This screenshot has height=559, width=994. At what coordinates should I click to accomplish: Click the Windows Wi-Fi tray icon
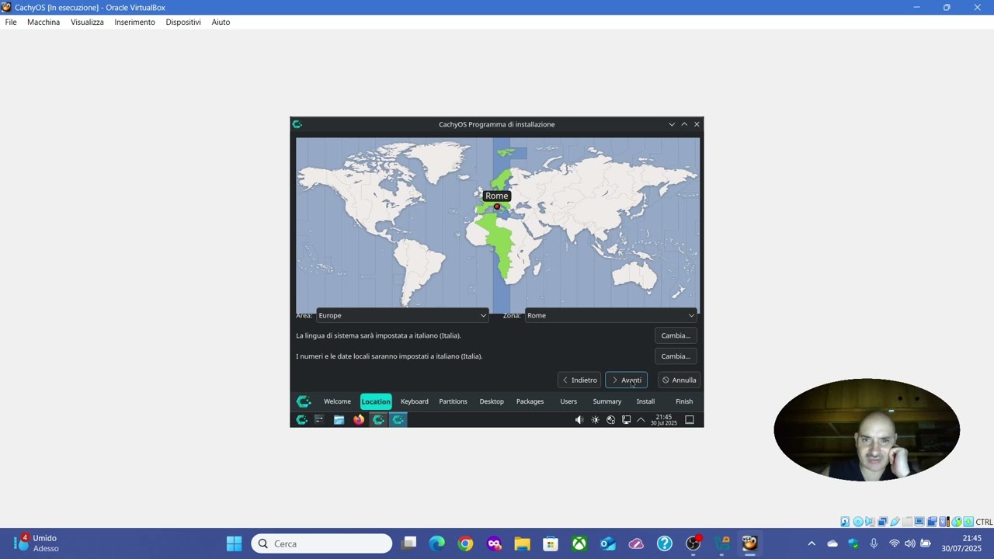(894, 543)
